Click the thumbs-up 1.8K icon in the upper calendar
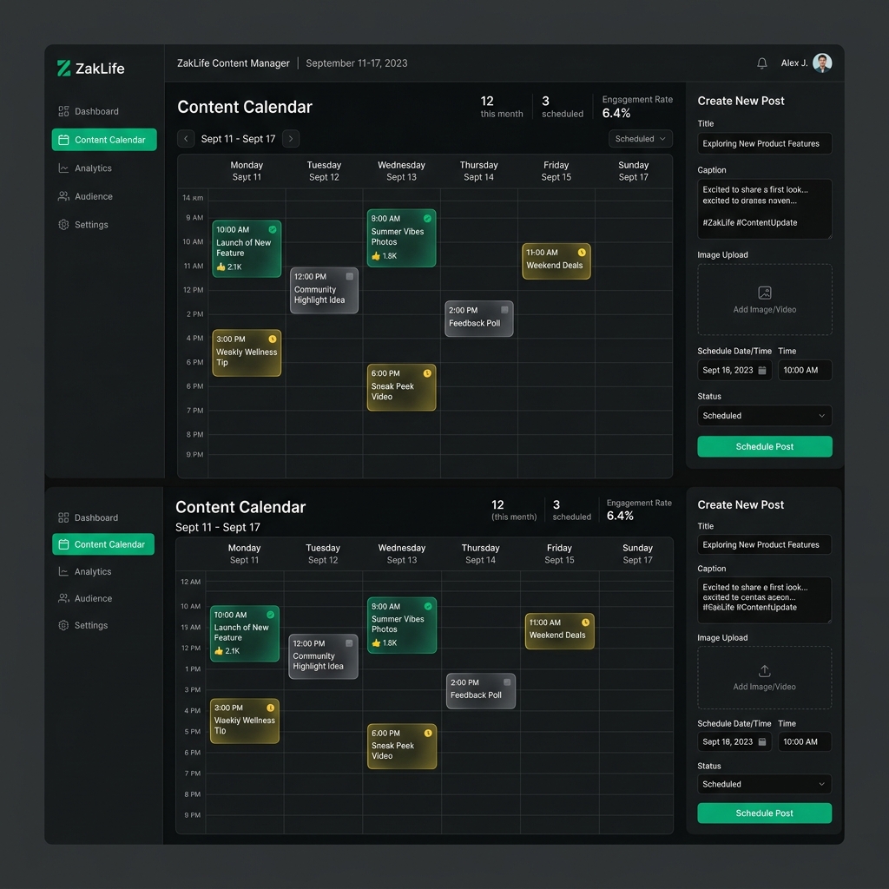Image resolution: width=889 pixels, height=889 pixels. coord(376,256)
